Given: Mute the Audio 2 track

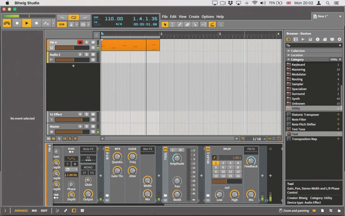Looking at the screenshot, I should pos(93,54).
